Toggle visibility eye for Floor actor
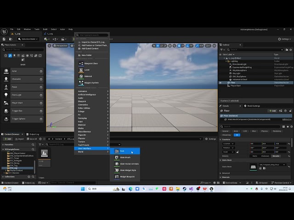The height and width of the screenshot is (220, 294). [x=220, y=82]
